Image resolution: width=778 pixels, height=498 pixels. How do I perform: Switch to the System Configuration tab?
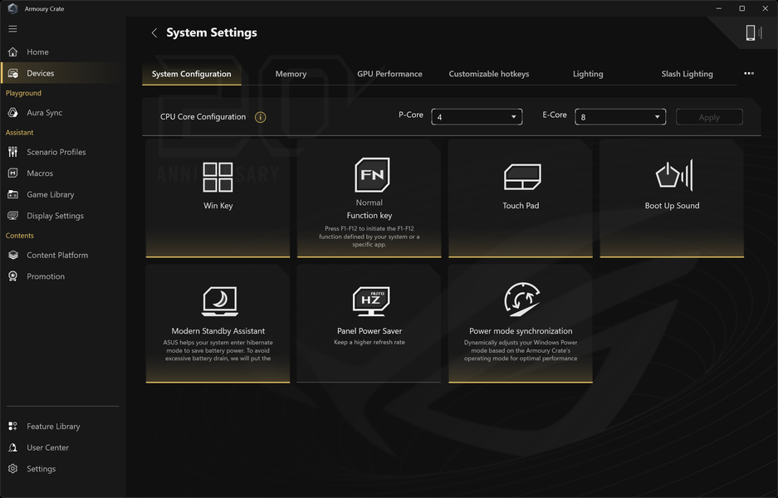pyautogui.click(x=192, y=74)
